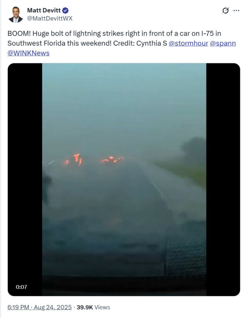247x318 pixels.
Task: Click the blurry tree in video frame
Action: [193, 149]
